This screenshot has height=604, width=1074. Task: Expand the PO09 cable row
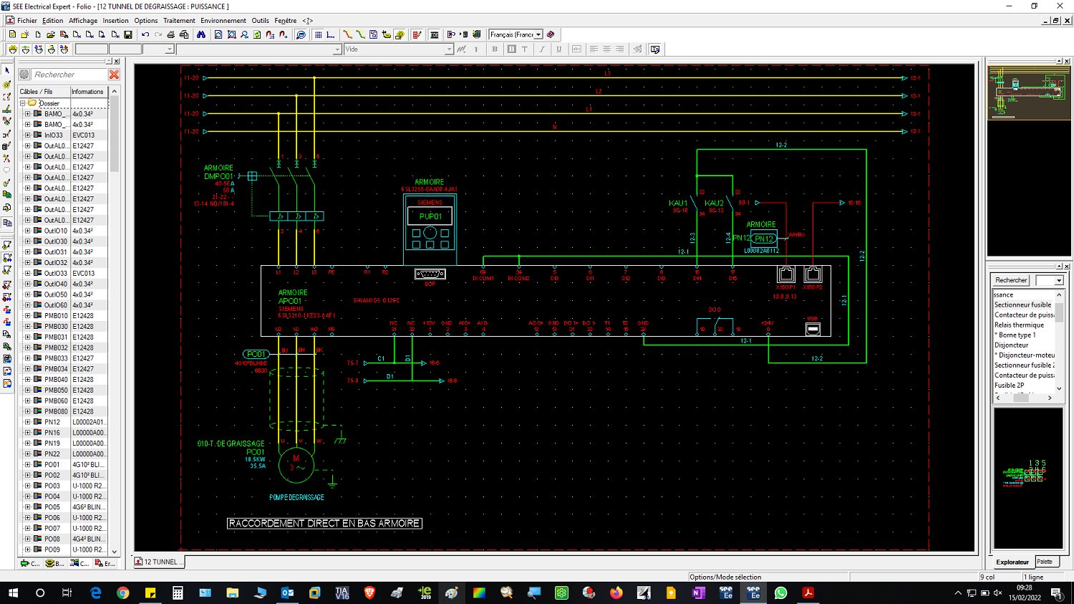(x=28, y=550)
